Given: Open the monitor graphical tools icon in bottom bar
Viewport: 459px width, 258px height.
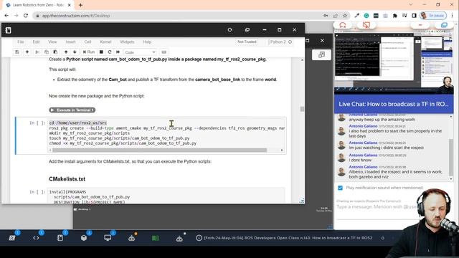Looking at the screenshot, I should click(108, 238).
